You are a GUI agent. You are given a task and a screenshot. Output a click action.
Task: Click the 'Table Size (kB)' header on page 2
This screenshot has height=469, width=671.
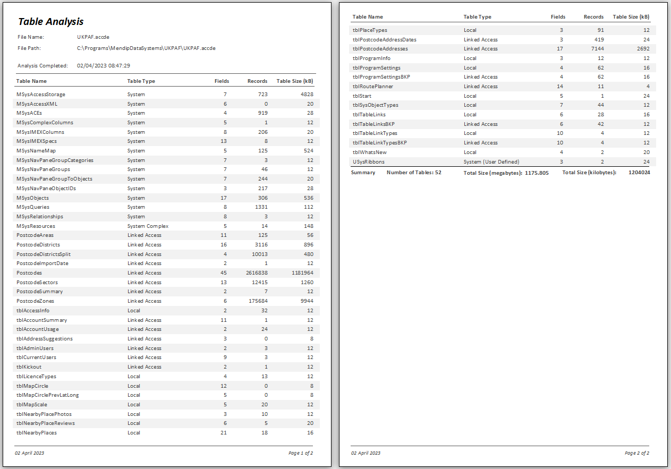[631, 17]
